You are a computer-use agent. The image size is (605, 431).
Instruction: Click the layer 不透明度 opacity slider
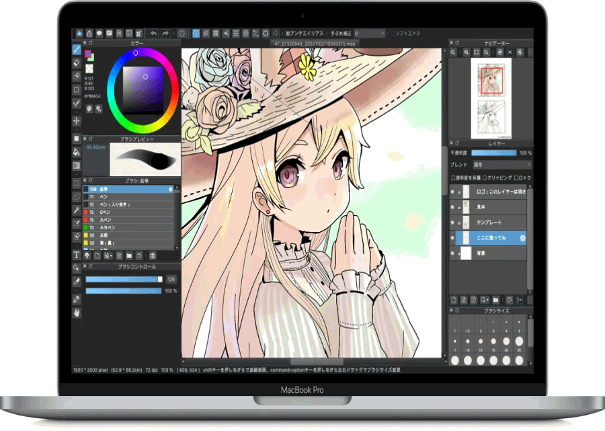tap(493, 153)
